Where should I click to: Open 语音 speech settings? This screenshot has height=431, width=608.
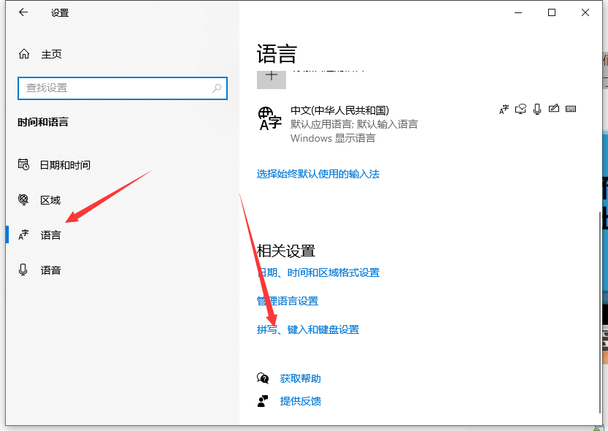50,270
